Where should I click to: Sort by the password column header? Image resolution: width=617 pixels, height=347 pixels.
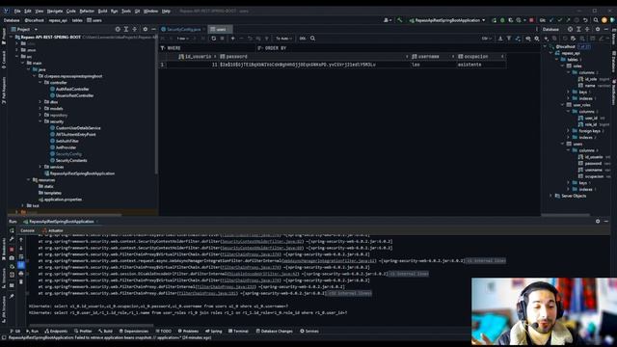coord(313,57)
